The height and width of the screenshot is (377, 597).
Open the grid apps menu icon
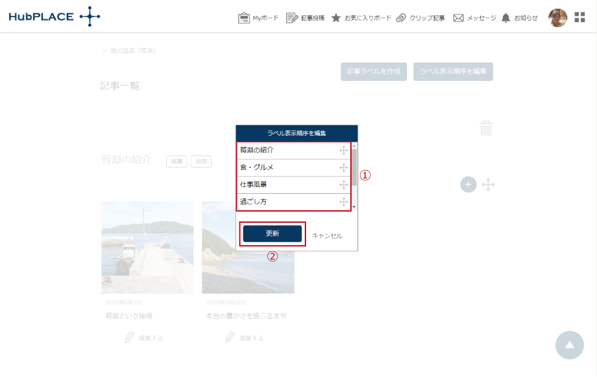tap(579, 17)
